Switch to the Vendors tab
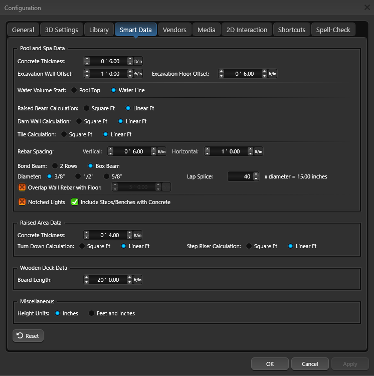This screenshot has width=374, height=376. pos(174,30)
